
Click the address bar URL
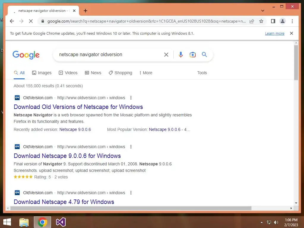pyautogui.click(x=147, y=21)
